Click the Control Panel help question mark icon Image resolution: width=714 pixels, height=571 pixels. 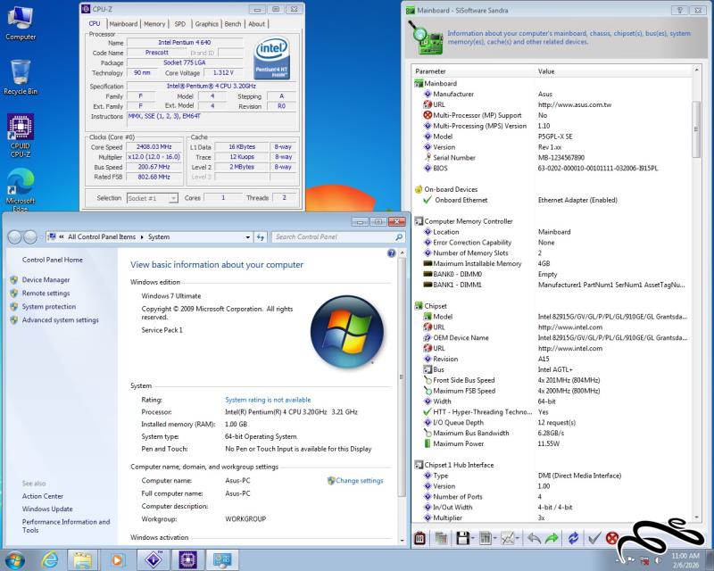391,254
